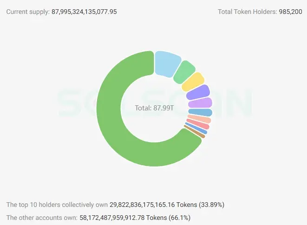Select the 87,995,324,135,077.95 supply value
Screen dimensions: 307x225
click(84, 11)
